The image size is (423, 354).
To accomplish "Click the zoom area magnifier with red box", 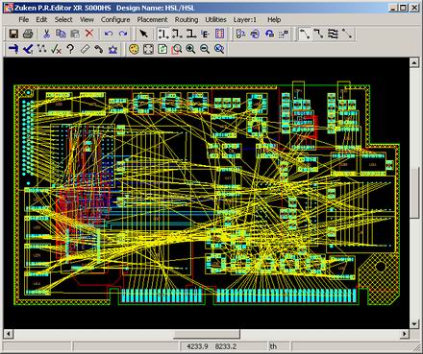I will tap(177, 49).
